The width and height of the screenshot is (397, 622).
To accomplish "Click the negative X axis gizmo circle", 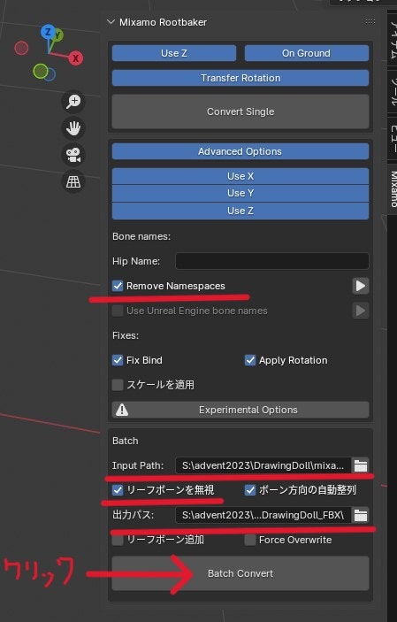I will 21,48.
